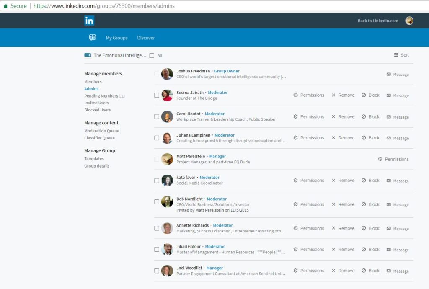This screenshot has width=429, height=289.
Task: Click envelope Message icon for Joshua Freedman
Action: pyautogui.click(x=388, y=75)
